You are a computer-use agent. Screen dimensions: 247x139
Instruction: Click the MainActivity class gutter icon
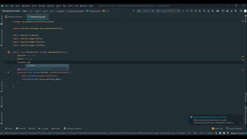pos(8,52)
